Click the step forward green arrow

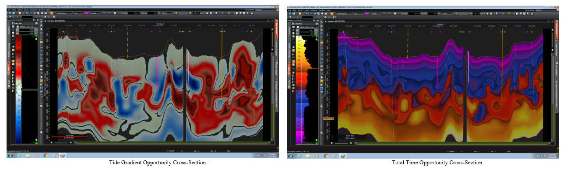[190, 13]
